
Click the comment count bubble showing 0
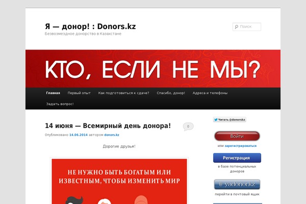tap(188, 126)
